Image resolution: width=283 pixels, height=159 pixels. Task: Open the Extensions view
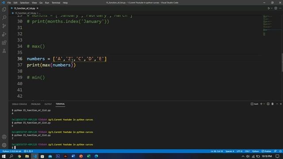pos(4,42)
